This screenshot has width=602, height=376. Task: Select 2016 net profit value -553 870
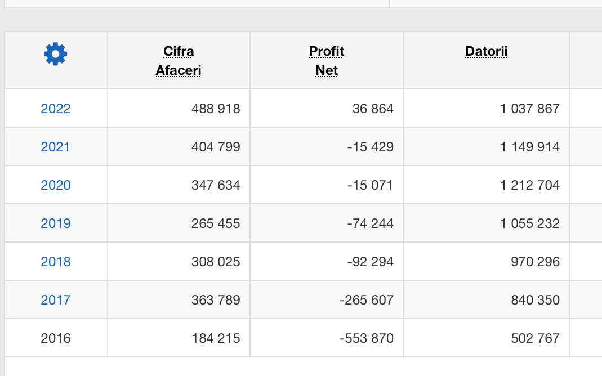tap(367, 338)
